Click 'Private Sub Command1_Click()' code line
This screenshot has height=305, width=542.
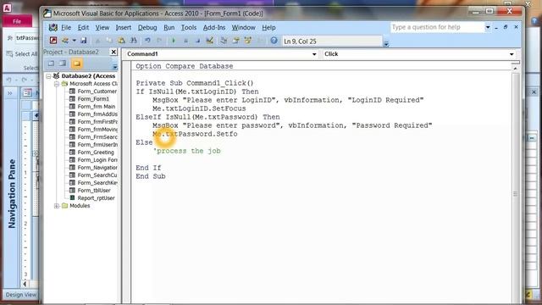point(195,83)
